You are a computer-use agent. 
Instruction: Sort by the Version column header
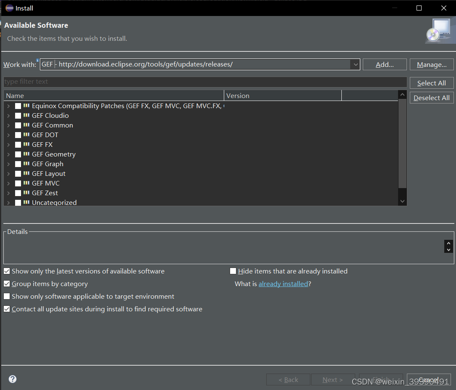[x=283, y=96]
